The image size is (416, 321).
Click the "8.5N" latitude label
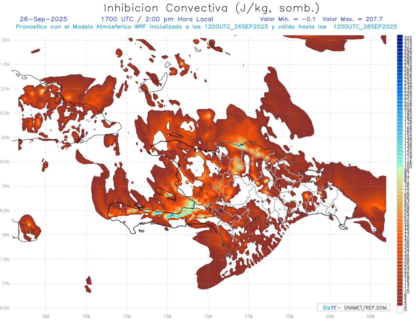pos(5,211)
